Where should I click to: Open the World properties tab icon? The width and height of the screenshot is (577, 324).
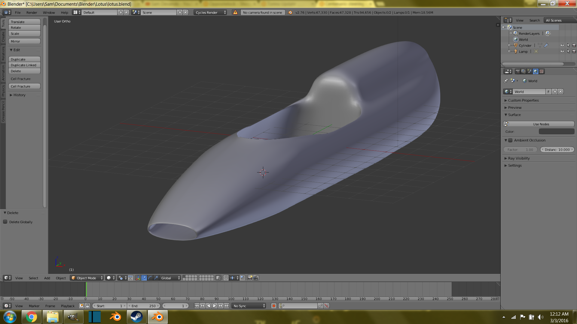(x=536, y=71)
